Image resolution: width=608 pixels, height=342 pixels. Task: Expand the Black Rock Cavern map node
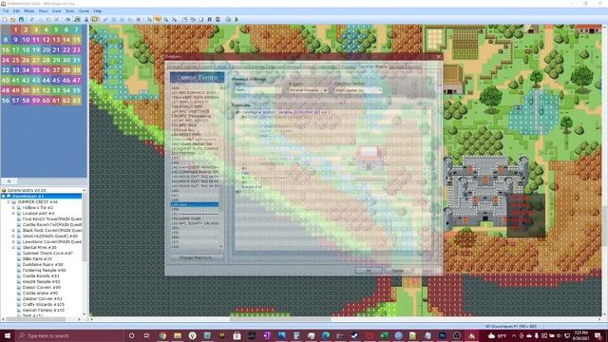13,230
